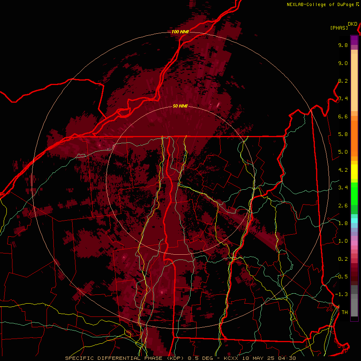The height and width of the screenshot is (361, 361).
Task: Pick the yellow segment of the color bar
Action: tap(354, 172)
